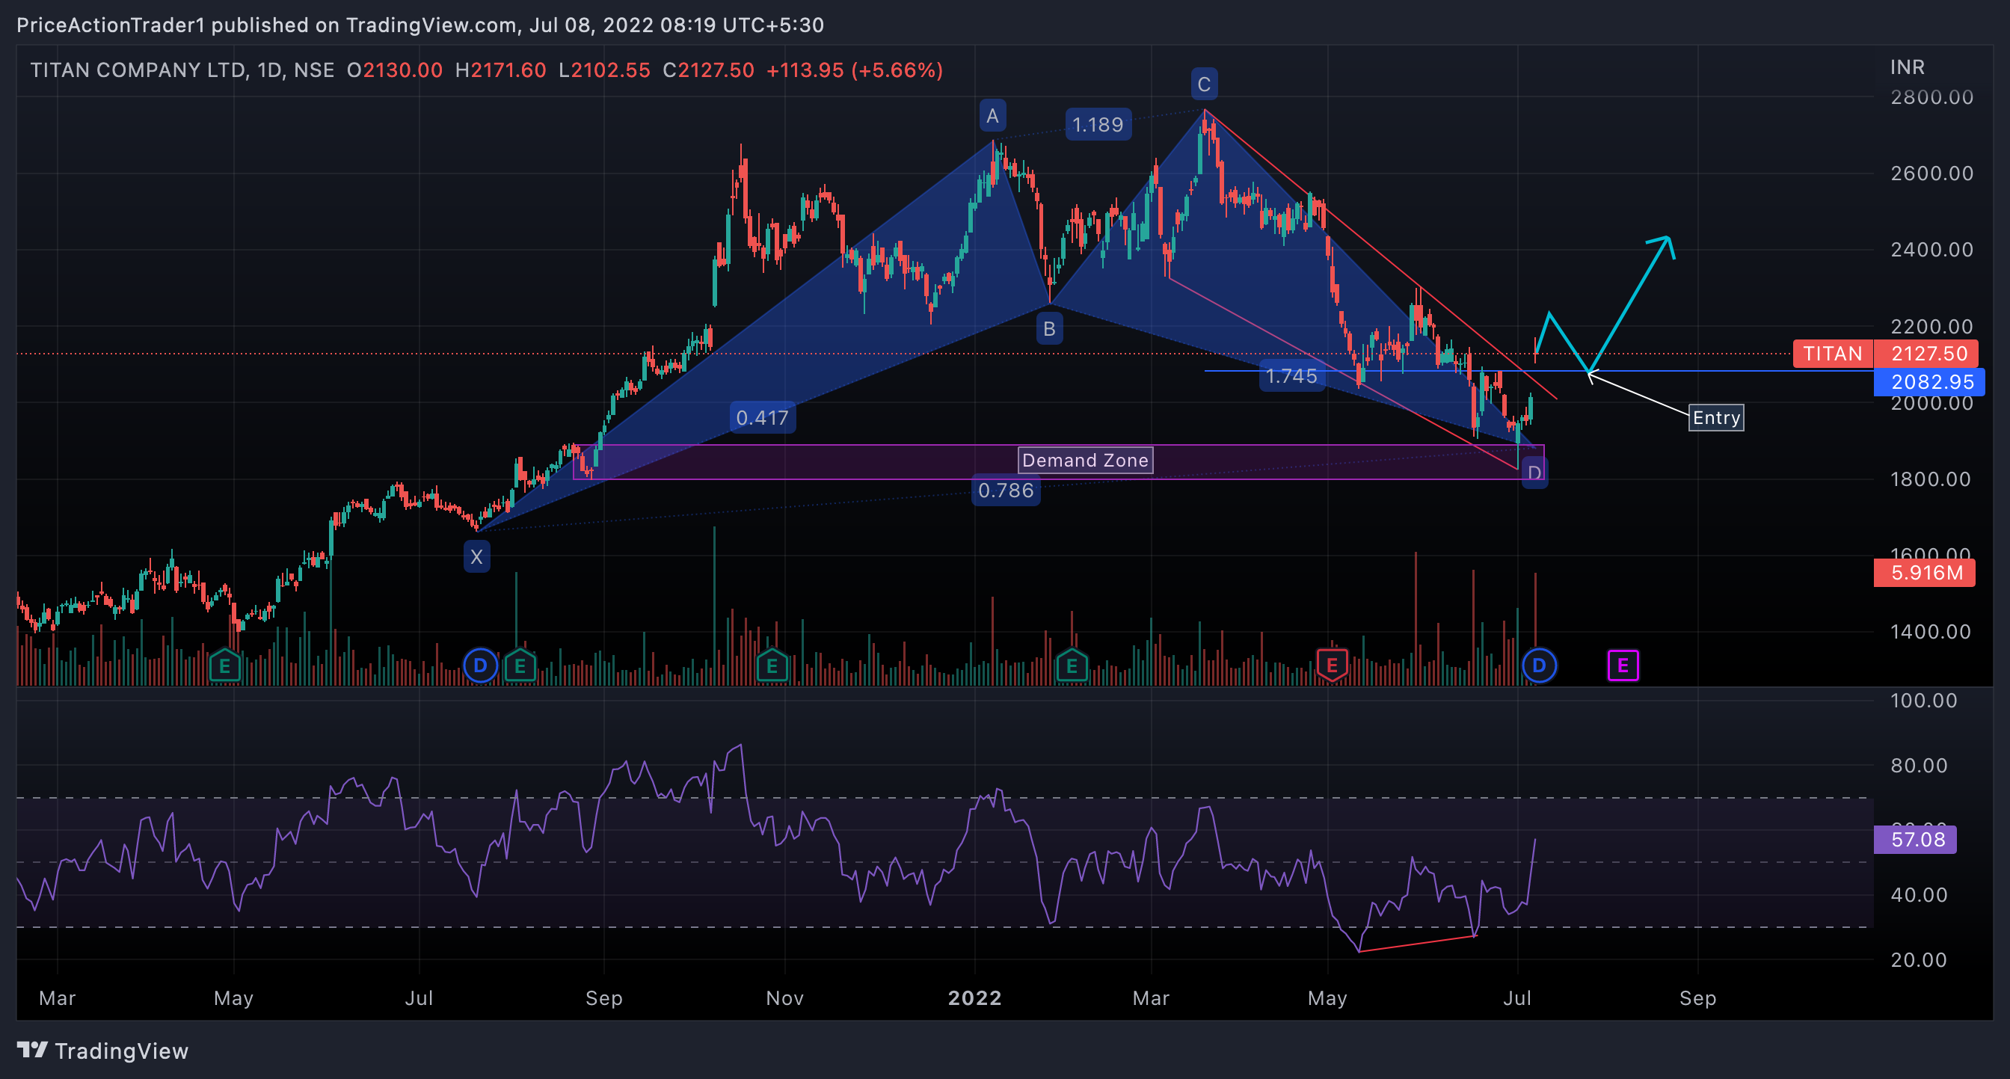Screen dimensions: 2010x1079
Task: Select the C point label of the pattern
Action: (1204, 84)
